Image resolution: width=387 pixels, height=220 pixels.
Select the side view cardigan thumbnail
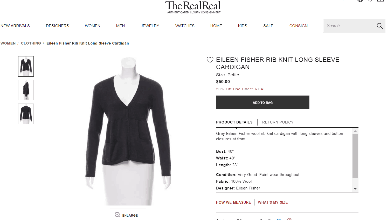(x=26, y=90)
